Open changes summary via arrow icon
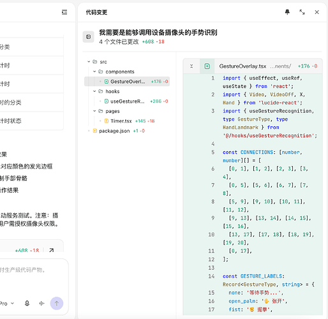This screenshot has height=319, width=328. click(51, 250)
